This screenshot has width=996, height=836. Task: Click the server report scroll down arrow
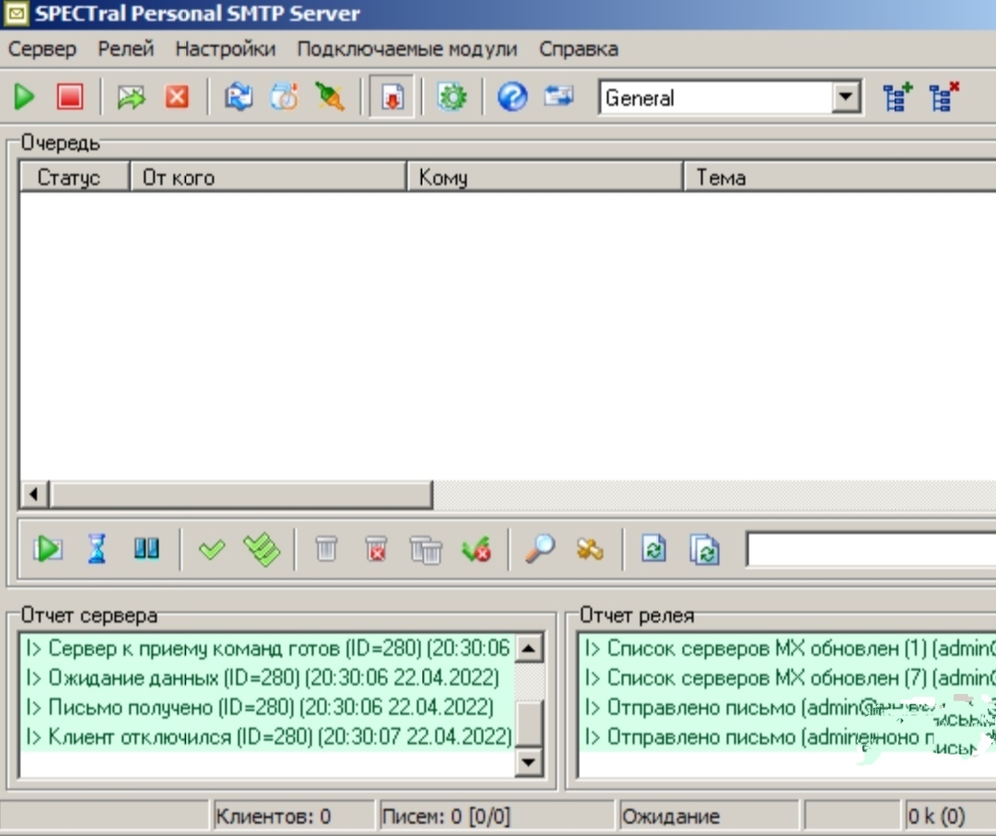[528, 761]
